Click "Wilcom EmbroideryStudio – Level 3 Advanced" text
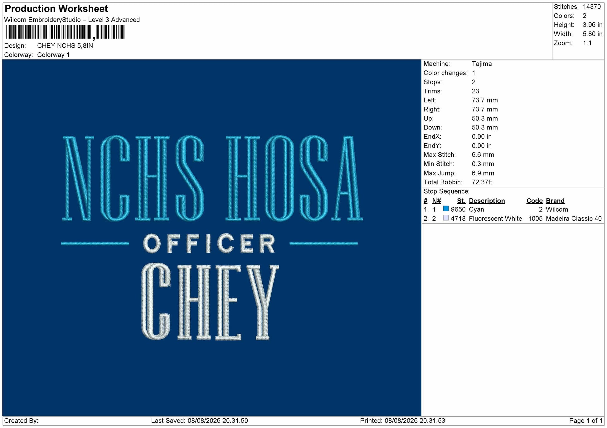The width and height of the screenshot is (607, 428). click(x=72, y=20)
